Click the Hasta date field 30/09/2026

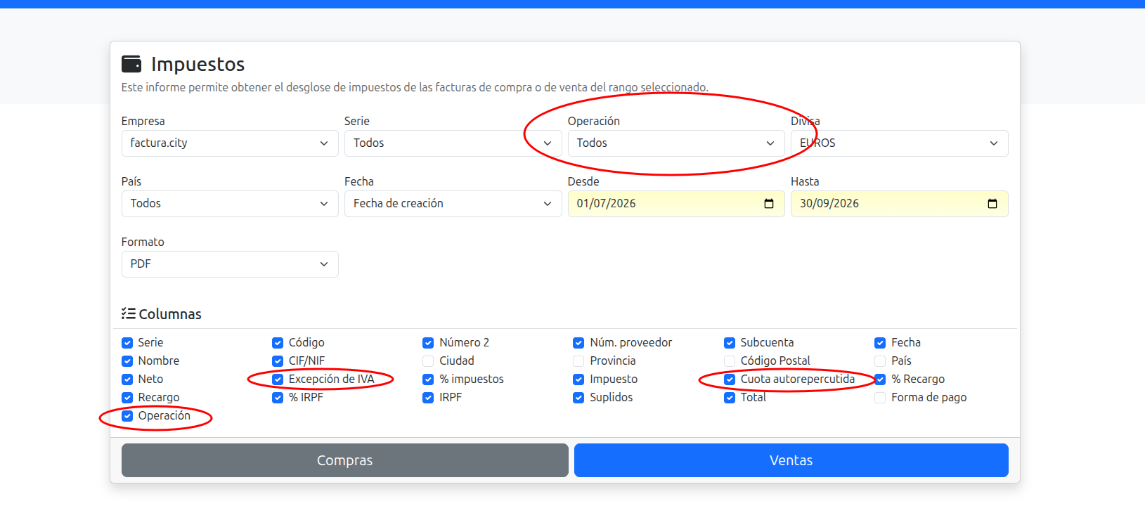point(899,204)
